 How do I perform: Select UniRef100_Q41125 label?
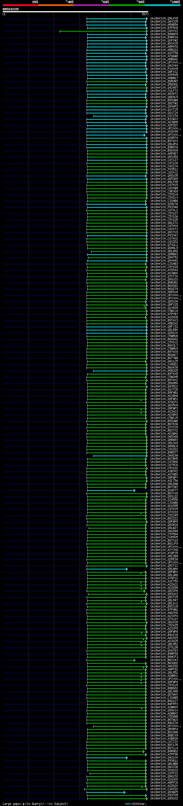164,361
